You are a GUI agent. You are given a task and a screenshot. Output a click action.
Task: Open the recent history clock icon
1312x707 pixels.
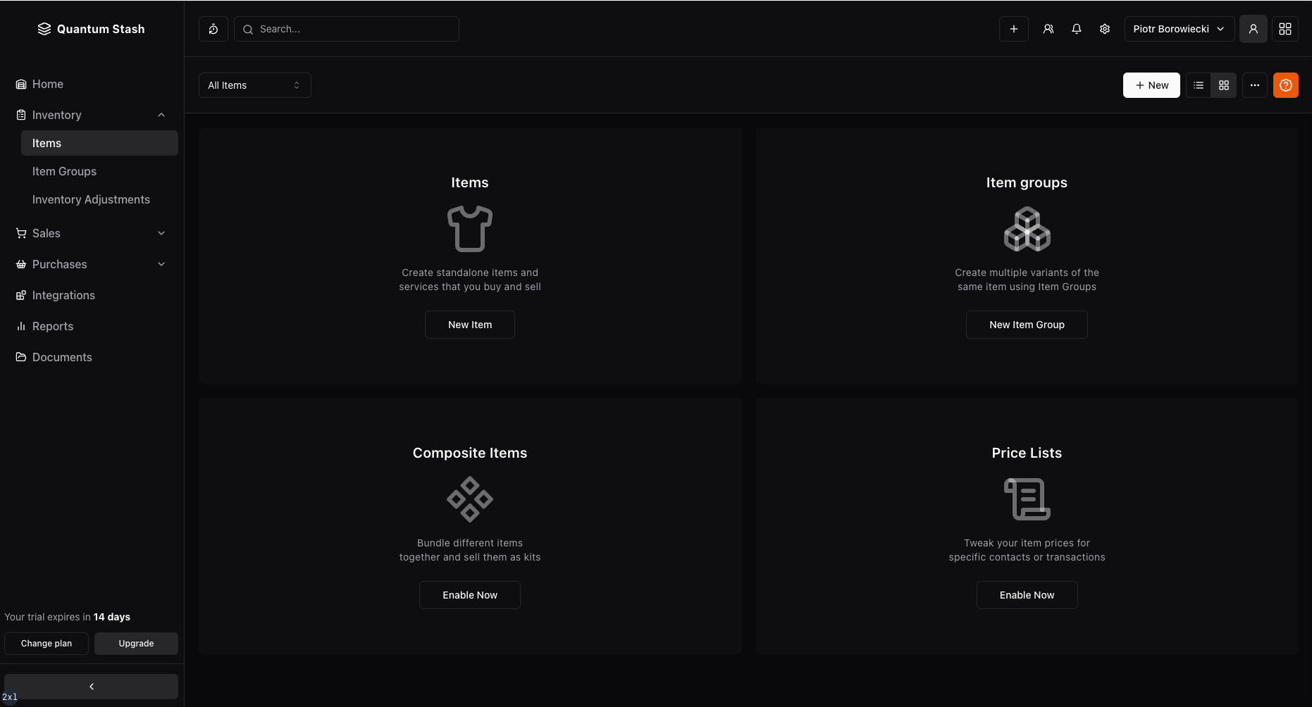213,29
